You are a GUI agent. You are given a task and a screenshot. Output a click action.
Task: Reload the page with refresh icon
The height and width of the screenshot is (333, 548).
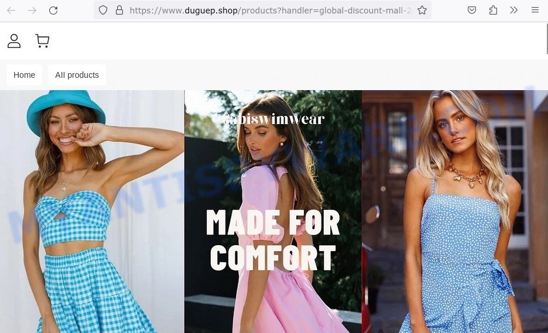coord(53,11)
